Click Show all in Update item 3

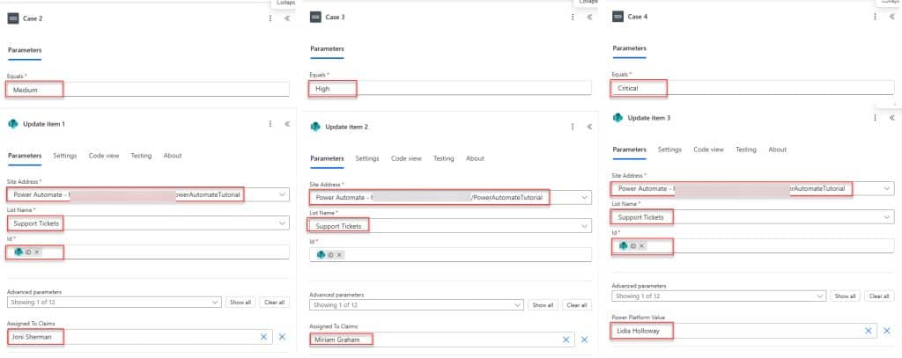[845, 296]
